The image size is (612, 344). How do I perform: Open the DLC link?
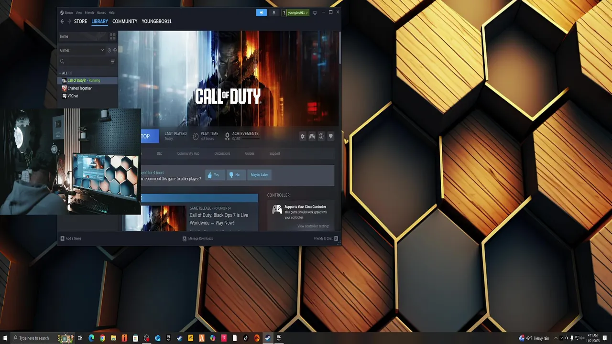click(x=159, y=153)
